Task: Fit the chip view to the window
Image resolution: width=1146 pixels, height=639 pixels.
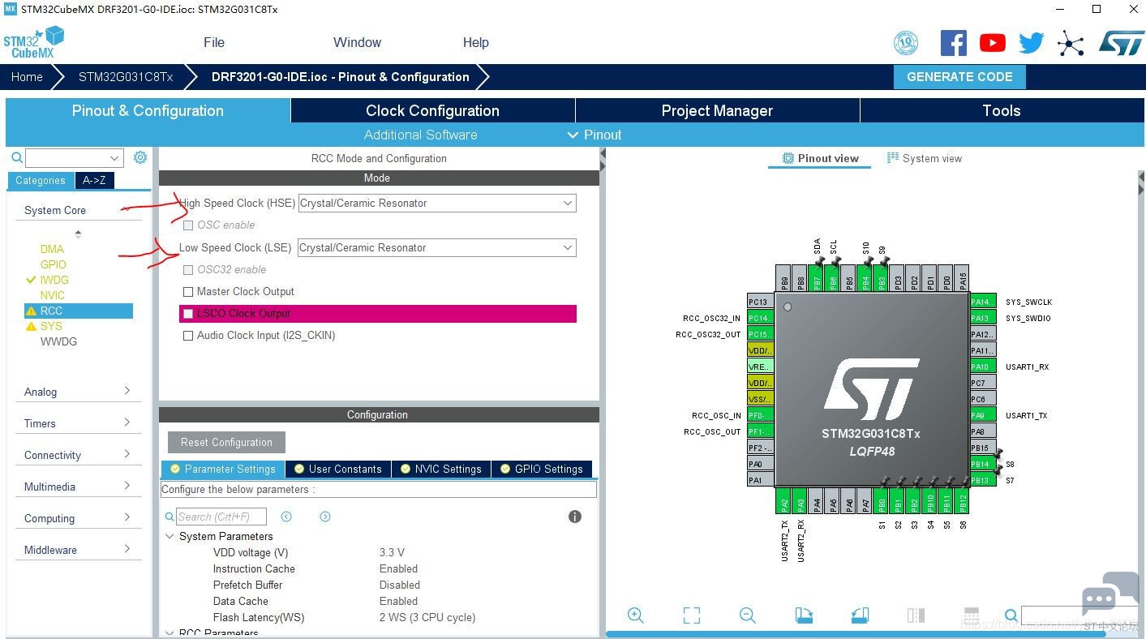Action: 692,615
